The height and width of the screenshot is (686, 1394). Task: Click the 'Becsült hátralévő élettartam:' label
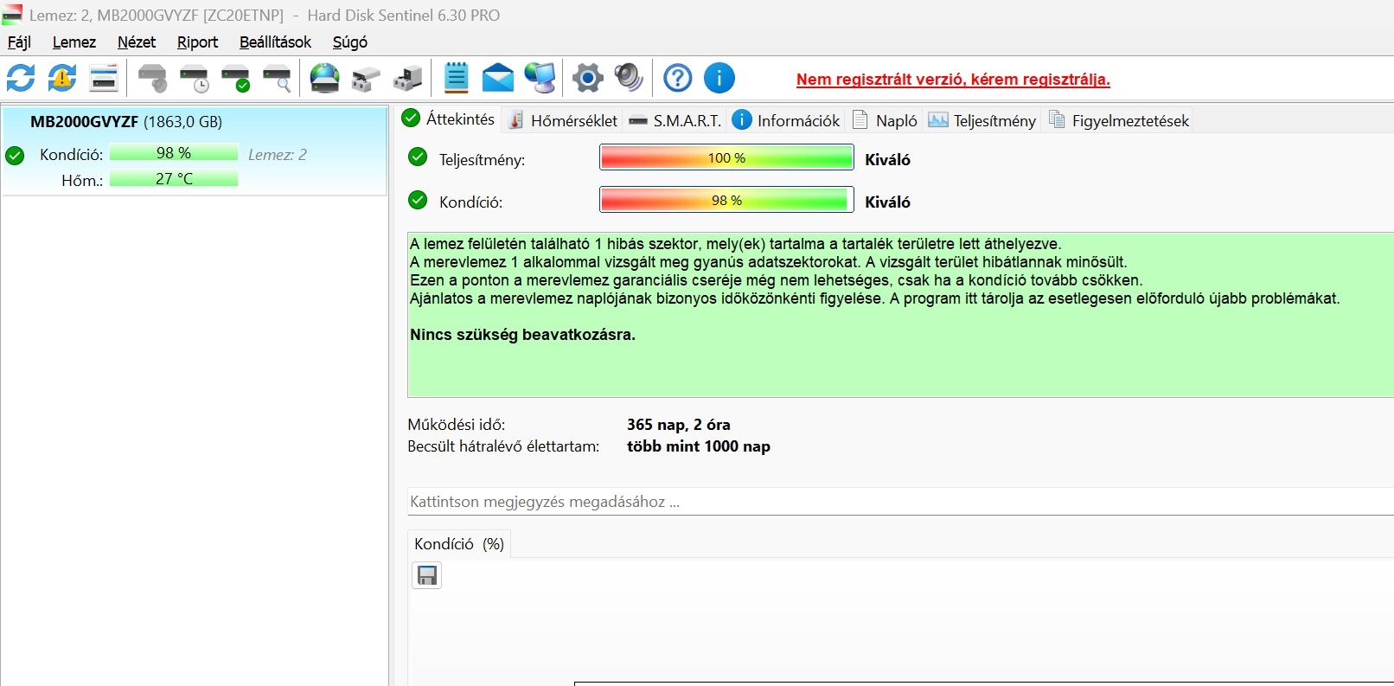503,446
